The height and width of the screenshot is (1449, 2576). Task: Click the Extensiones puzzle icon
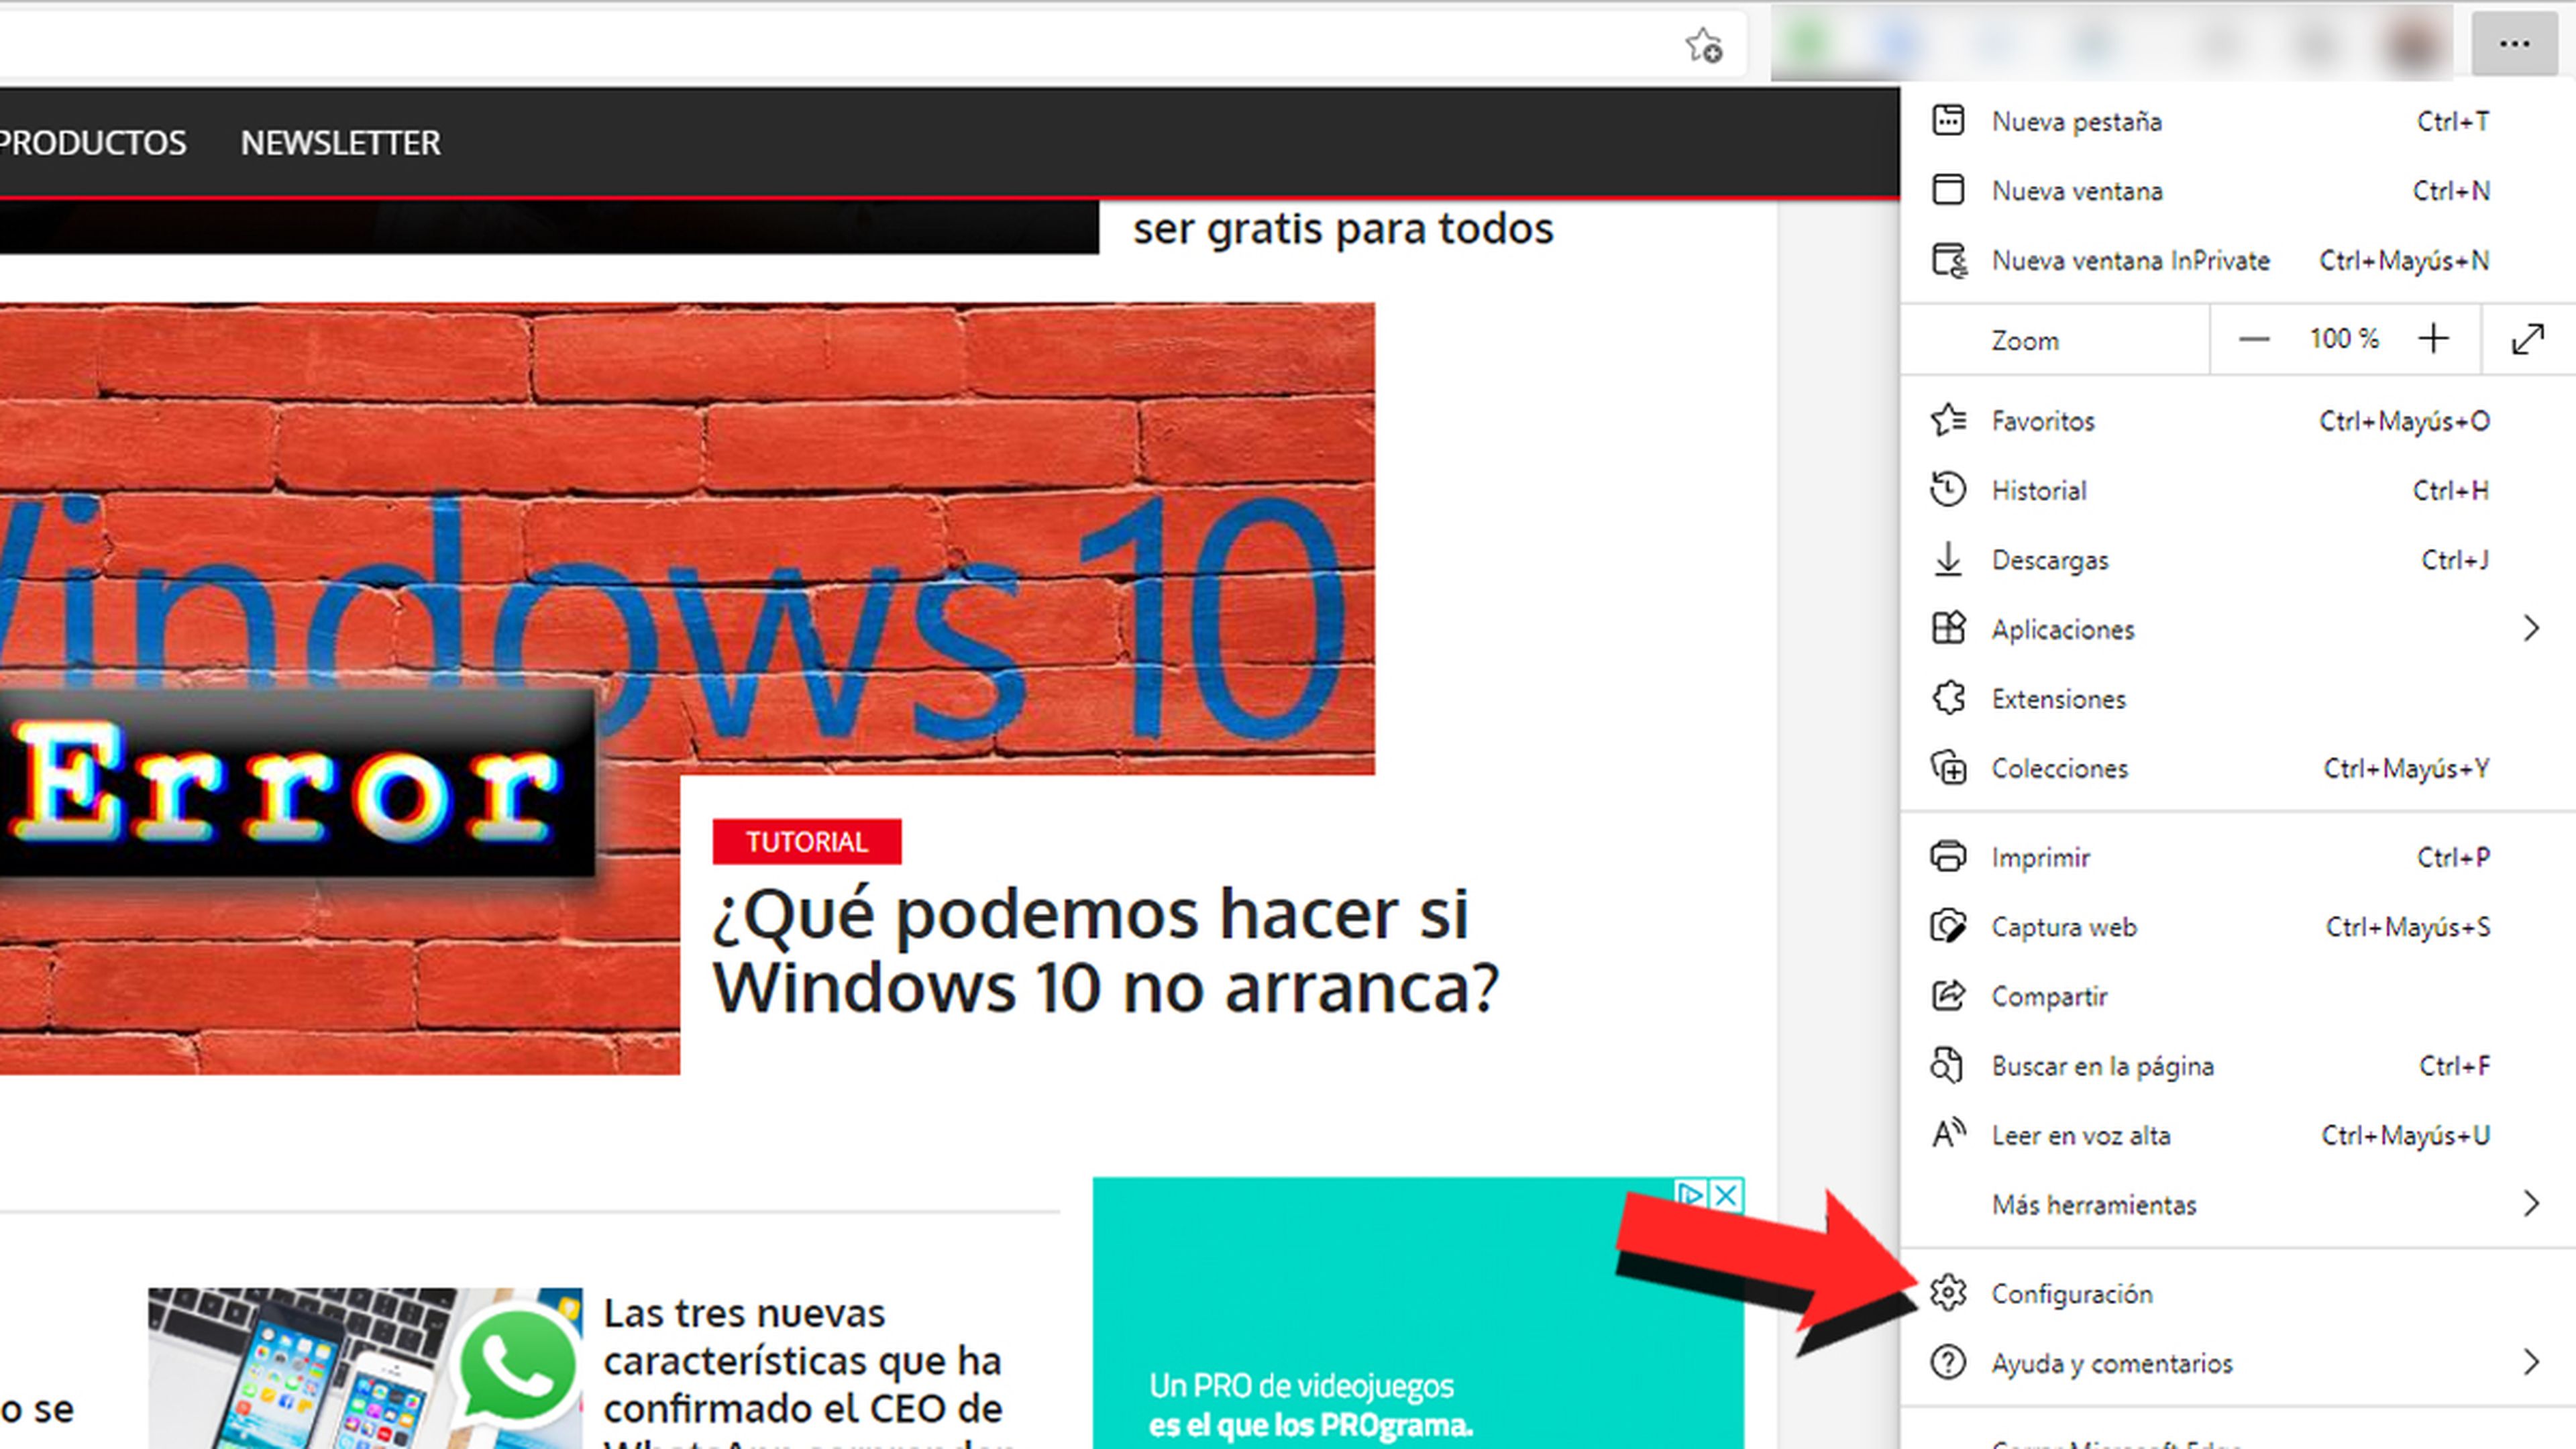tap(1948, 698)
